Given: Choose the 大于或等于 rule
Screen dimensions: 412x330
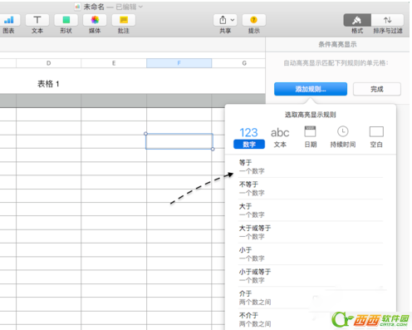Looking at the screenshot, I should coord(311,232).
